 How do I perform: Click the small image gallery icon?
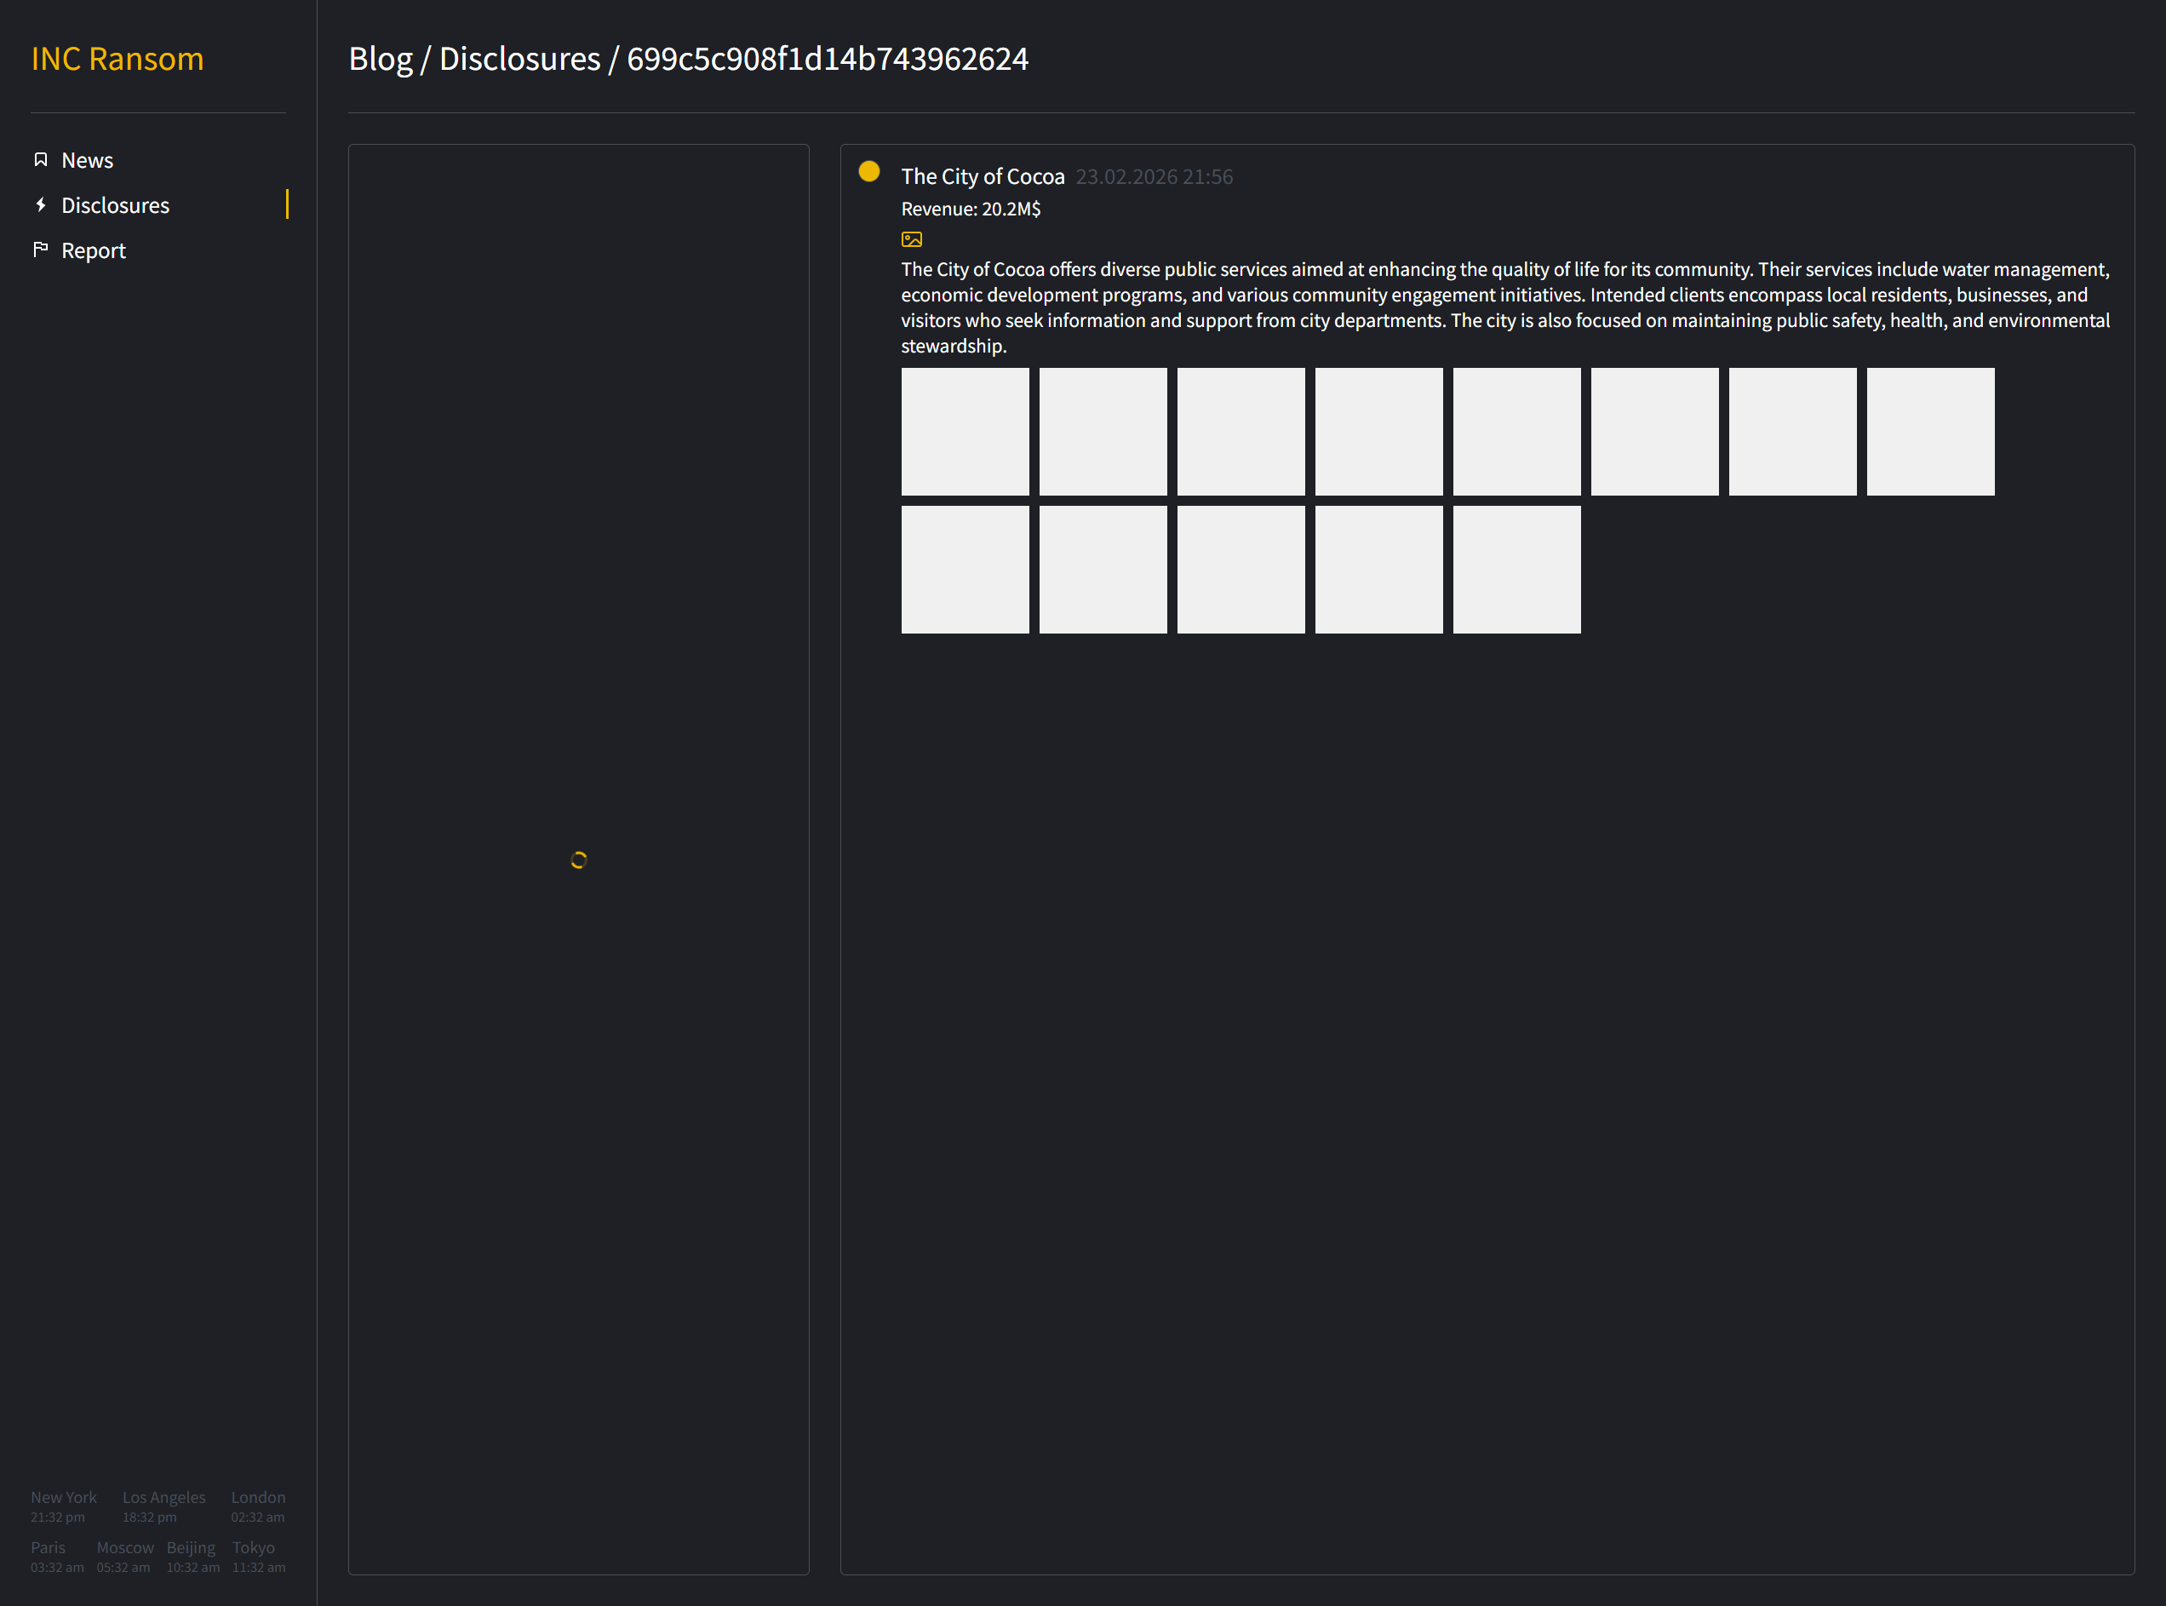tap(912, 239)
